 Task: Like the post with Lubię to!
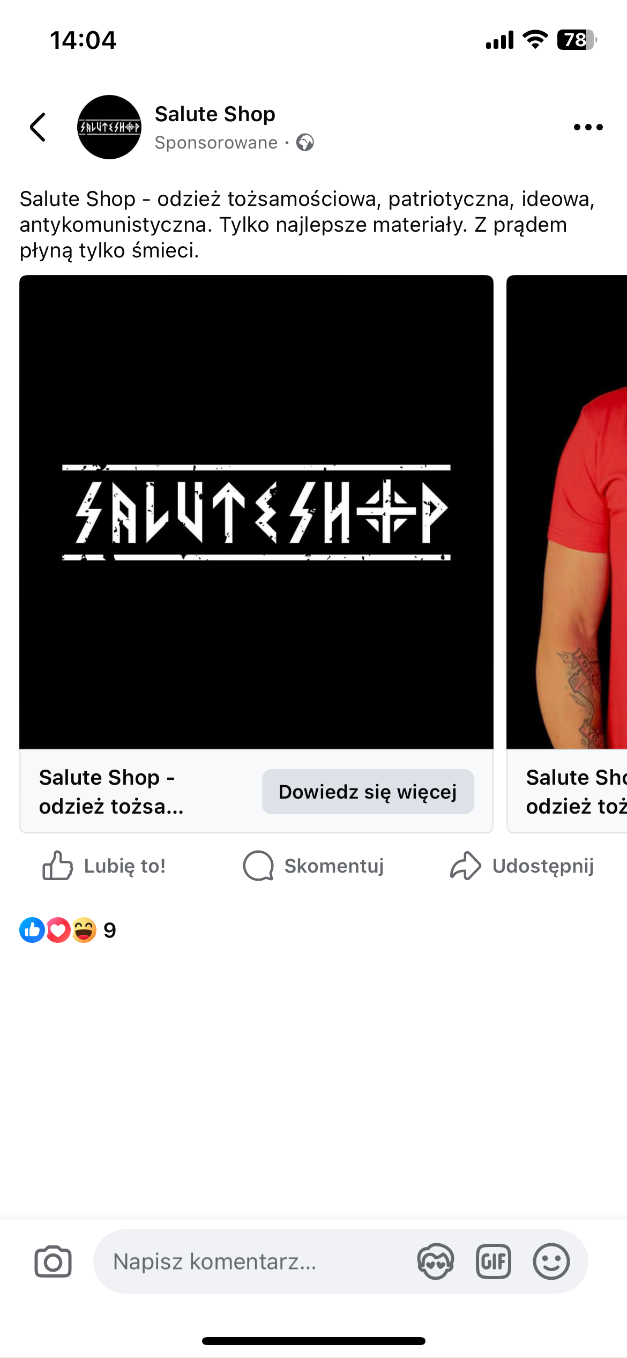pos(104,866)
